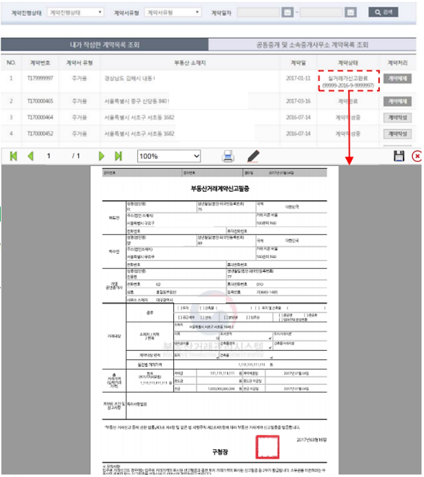424x477 pixels.
Task: Click the 계약번호 column header
Action: pyautogui.click(x=40, y=62)
